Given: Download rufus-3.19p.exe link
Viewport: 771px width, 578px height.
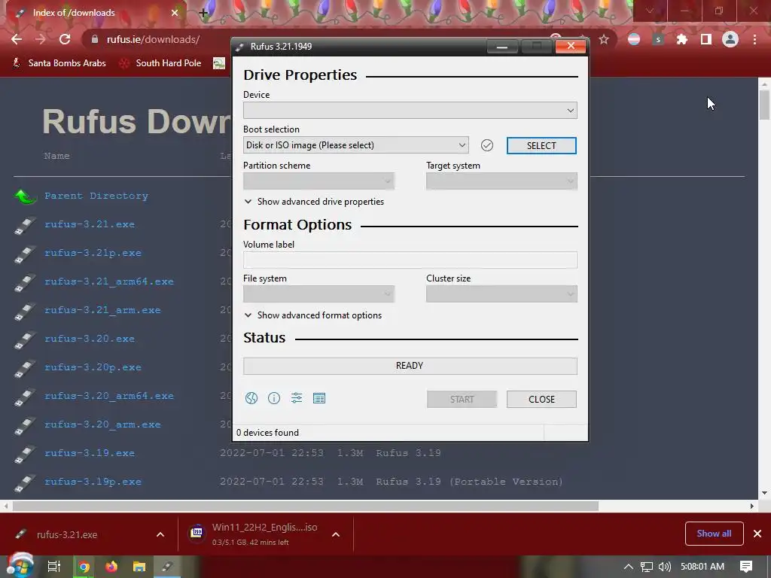Looking at the screenshot, I should 93,482.
